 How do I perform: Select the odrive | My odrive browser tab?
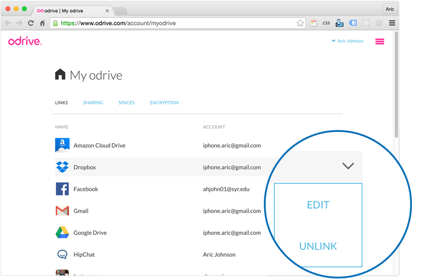[x=72, y=11]
